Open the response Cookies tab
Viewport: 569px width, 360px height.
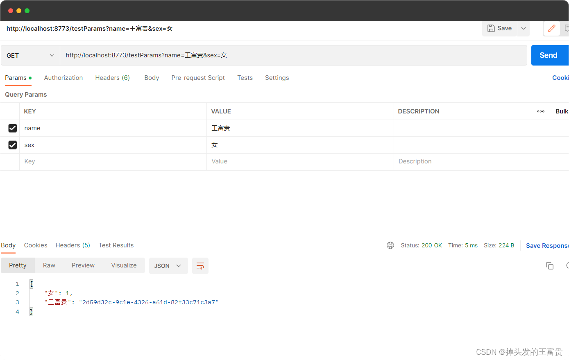pos(36,245)
